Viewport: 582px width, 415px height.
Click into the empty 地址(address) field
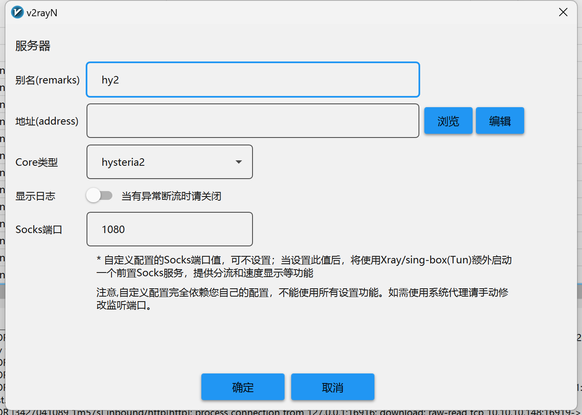[253, 121]
